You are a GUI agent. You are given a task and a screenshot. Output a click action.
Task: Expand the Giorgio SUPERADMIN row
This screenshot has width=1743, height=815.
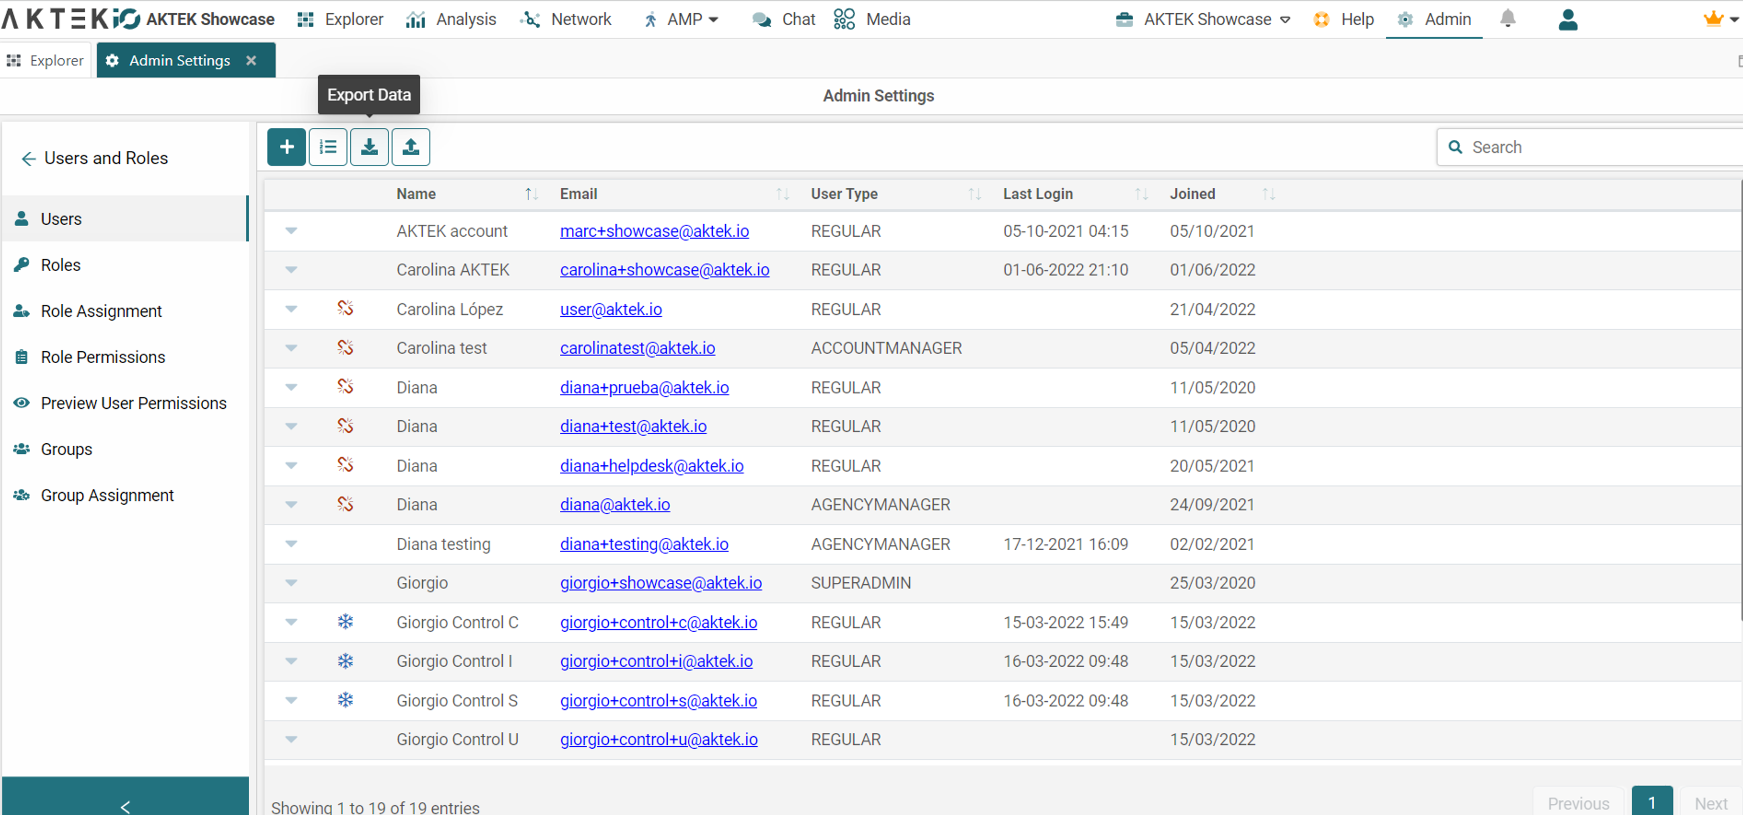coord(291,582)
